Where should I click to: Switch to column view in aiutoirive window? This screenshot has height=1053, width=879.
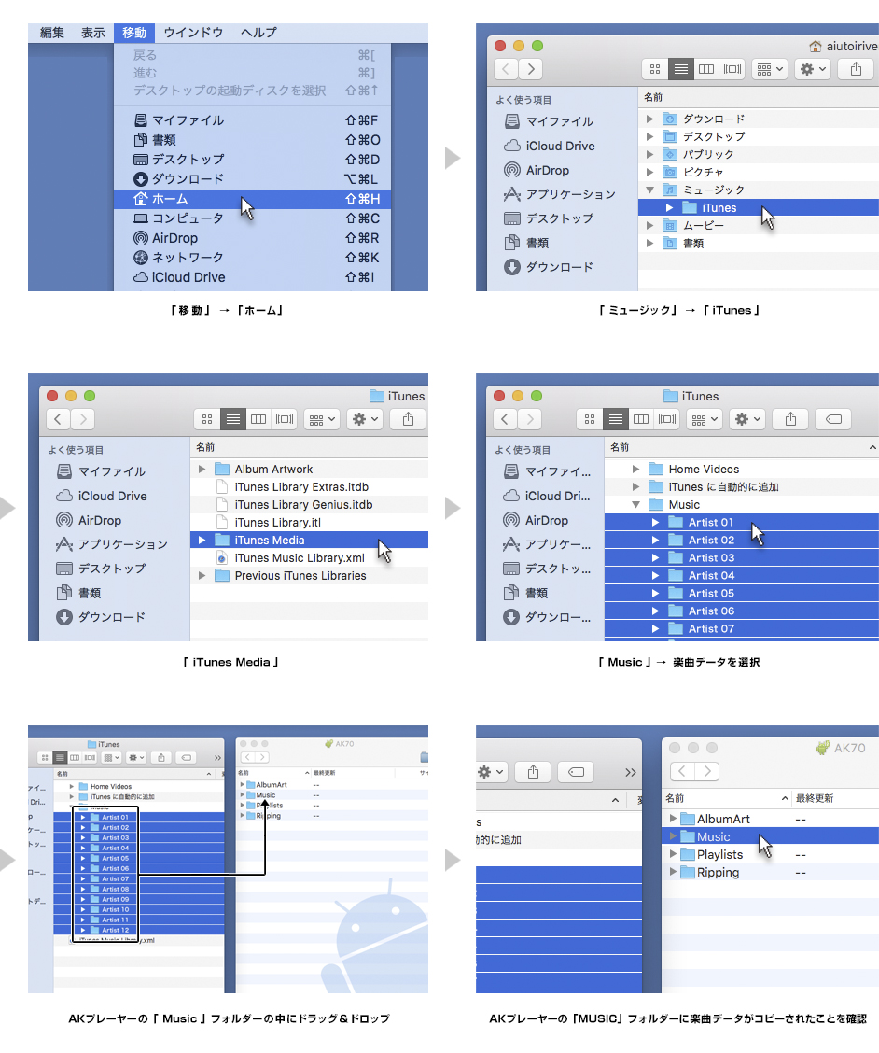(x=705, y=69)
